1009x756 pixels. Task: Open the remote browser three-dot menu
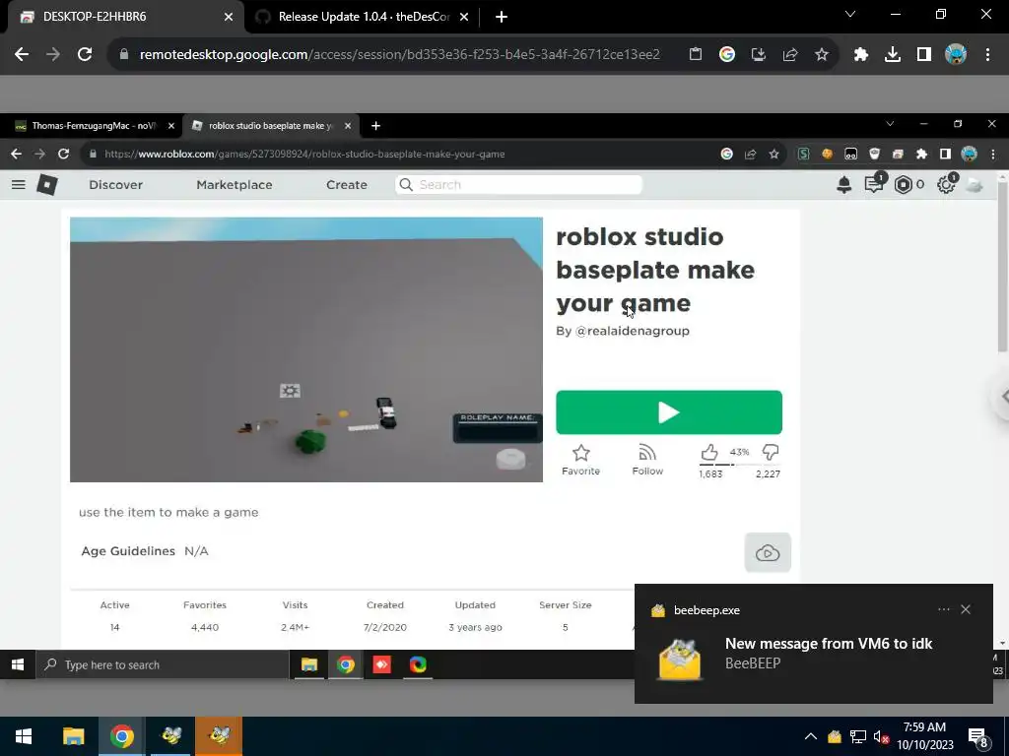coord(993,154)
